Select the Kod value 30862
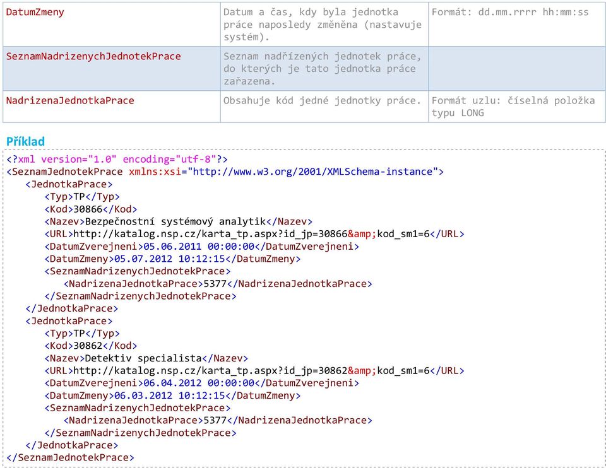This screenshot has height=468, width=606. coord(88,346)
